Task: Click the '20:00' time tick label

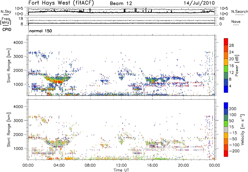Action: point(183,165)
